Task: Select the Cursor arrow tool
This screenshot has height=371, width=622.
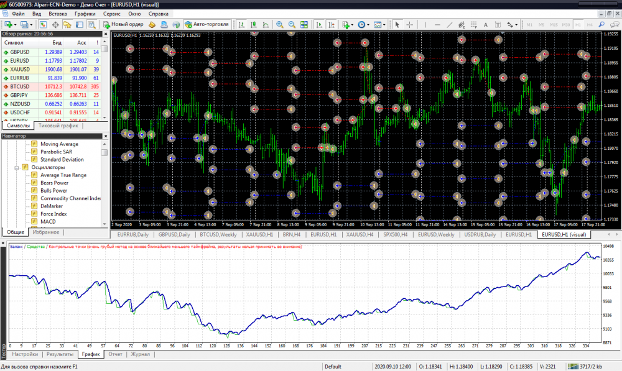Action: (x=397, y=25)
